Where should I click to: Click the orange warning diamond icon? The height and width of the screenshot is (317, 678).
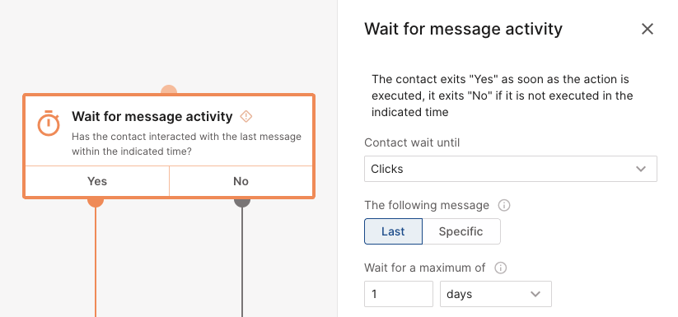246,116
